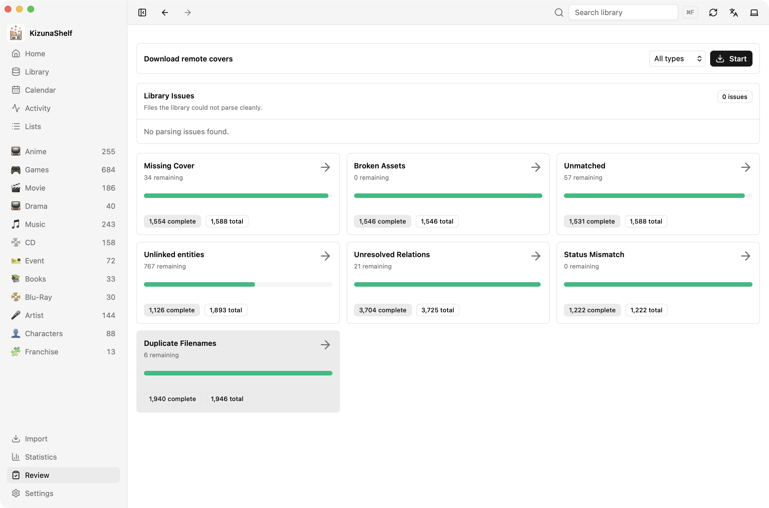
Task: Click the 1,946 total badge
Action: (x=227, y=399)
